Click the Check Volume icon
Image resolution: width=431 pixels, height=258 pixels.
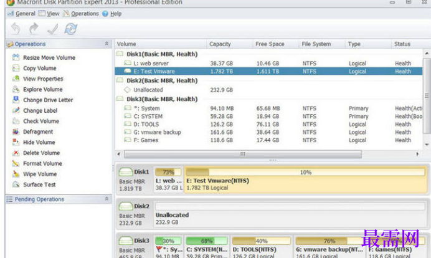pyautogui.click(x=16, y=121)
